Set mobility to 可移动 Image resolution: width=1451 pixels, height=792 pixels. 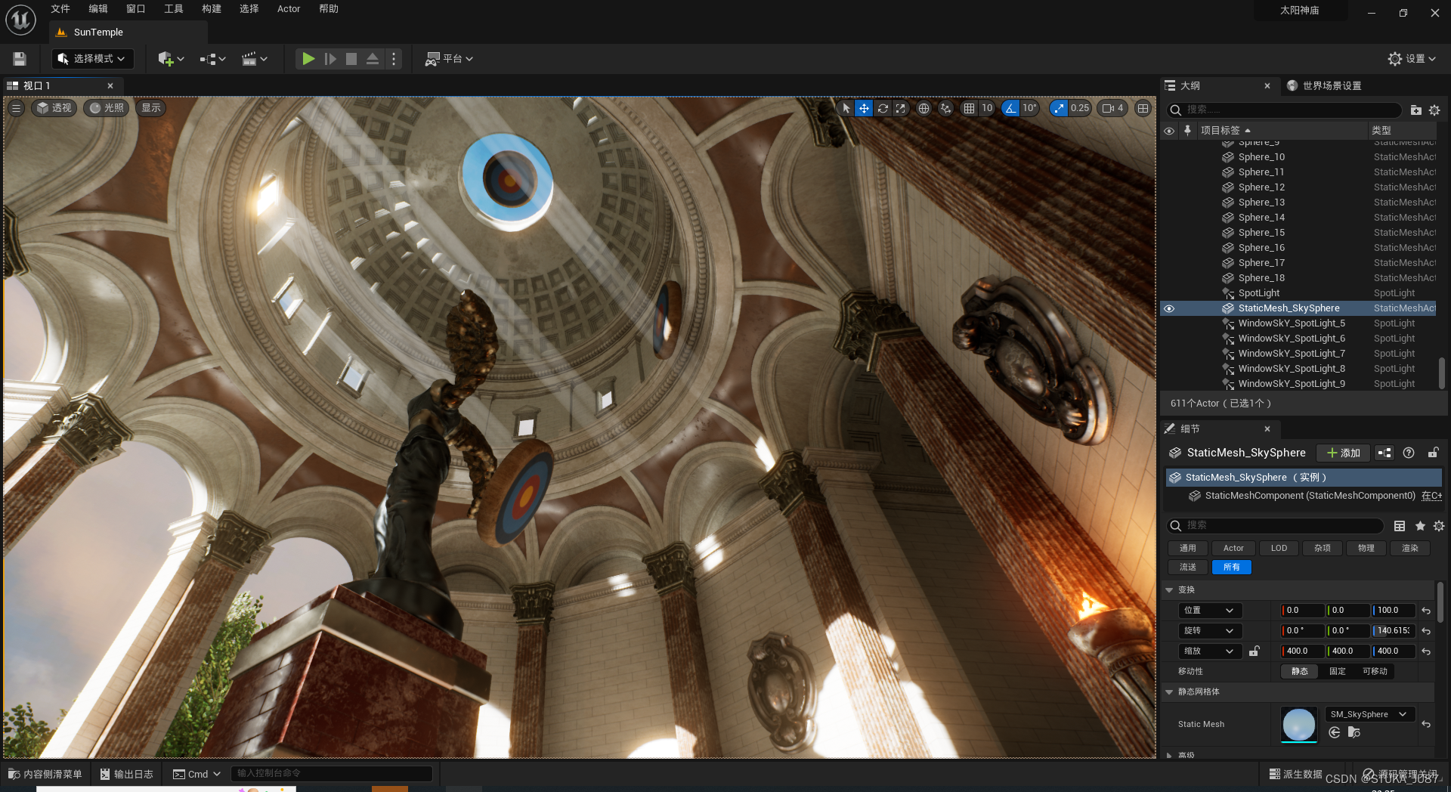pyautogui.click(x=1374, y=671)
